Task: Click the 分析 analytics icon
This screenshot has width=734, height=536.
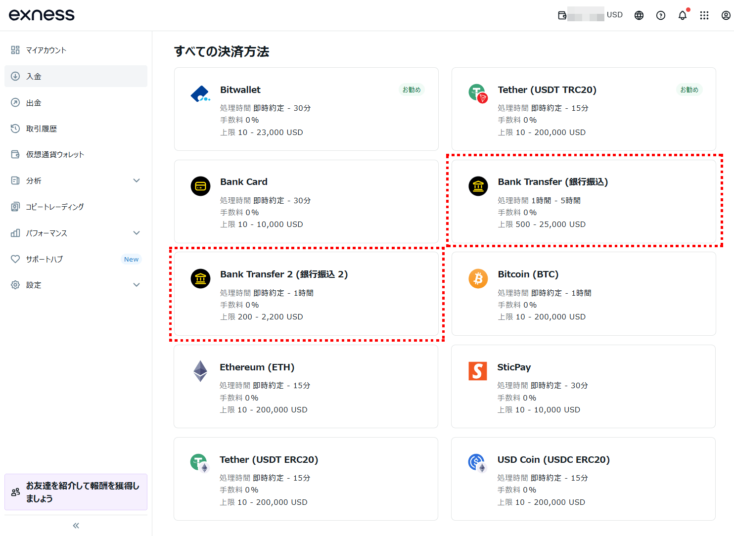Action: [15, 180]
